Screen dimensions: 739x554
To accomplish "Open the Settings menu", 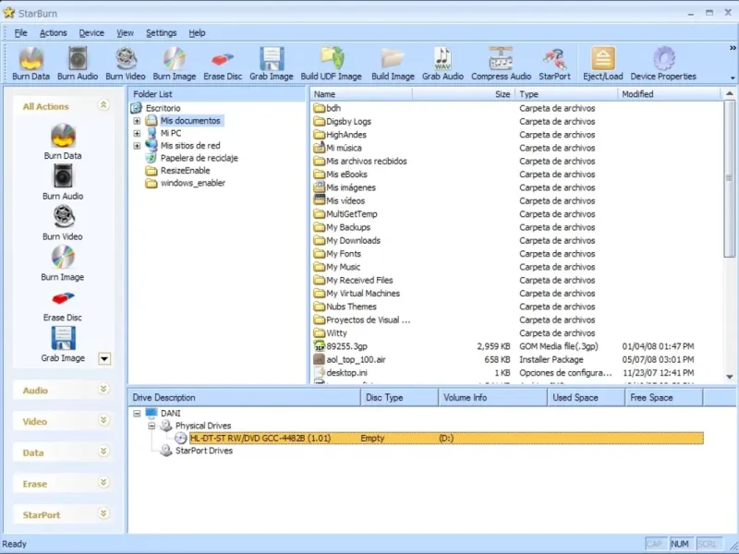I will point(161,32).
